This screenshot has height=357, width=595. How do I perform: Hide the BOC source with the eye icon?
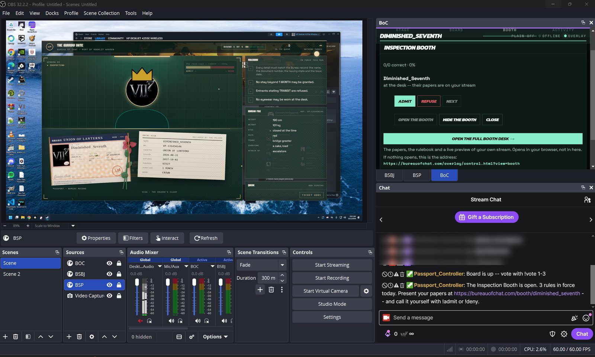point(109,263)
